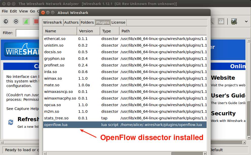Select the m2m.so plugin row
This screenshot has height=155, width=251.
pos(125,111)
